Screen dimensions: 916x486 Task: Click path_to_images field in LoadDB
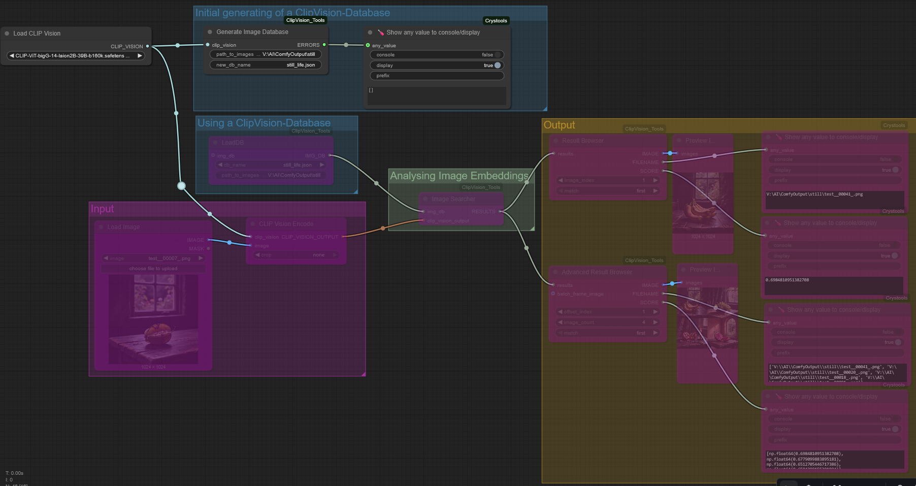pos(271,175)
